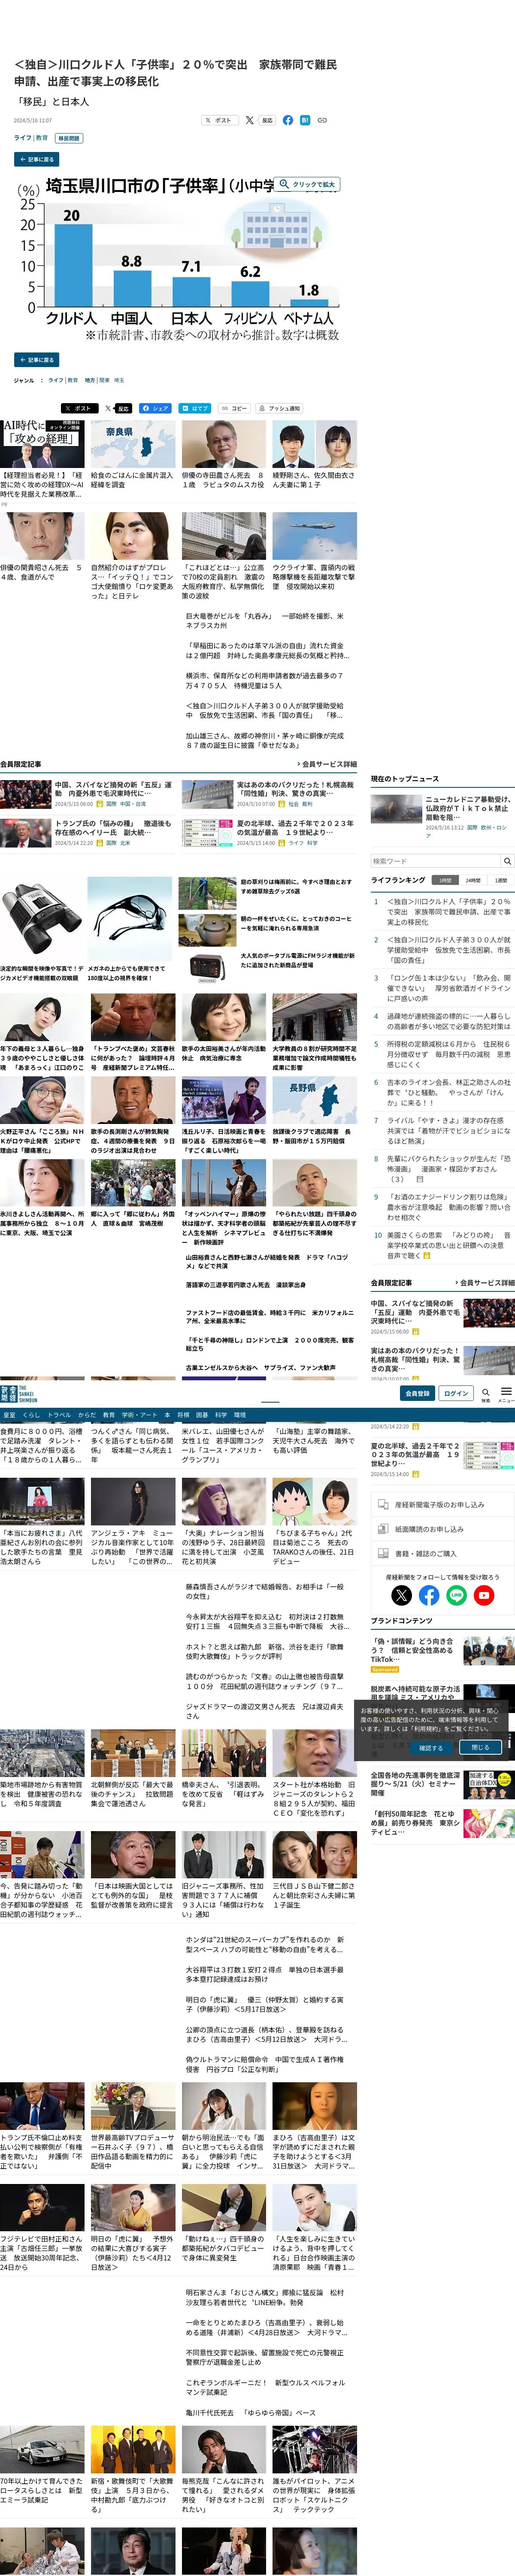Open the 奈良県 map thumbnail article
The height and width of the screenshot is (2576, 515).
coord(133,444)
